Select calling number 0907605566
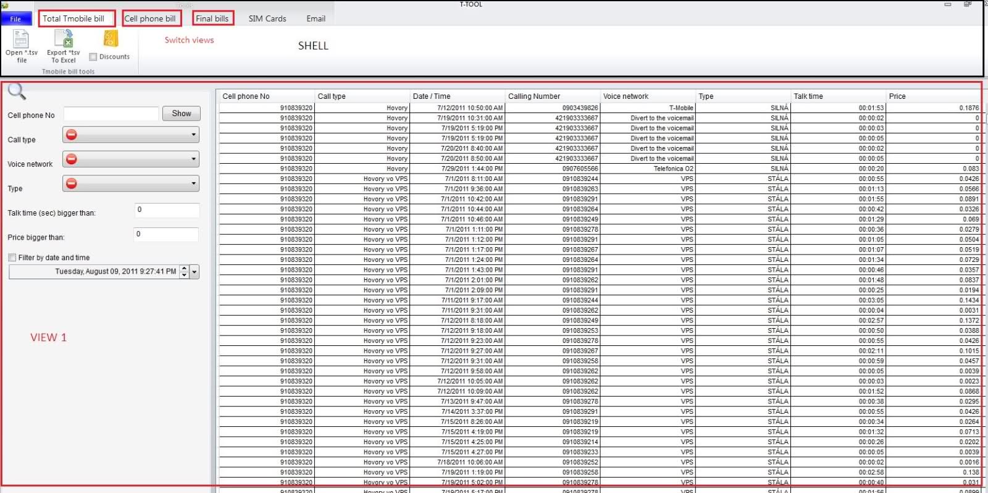Screen dimensions: 988x493 click(553, 169)
